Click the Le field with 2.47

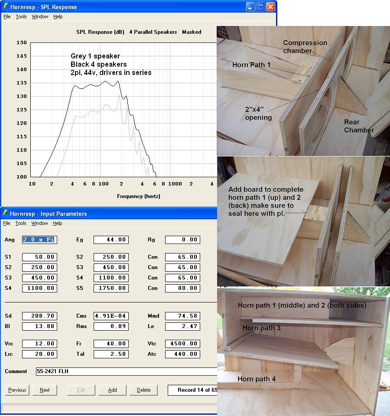182,326
